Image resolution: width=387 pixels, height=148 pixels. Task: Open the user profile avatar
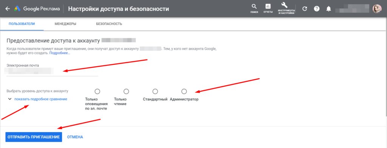377,9
